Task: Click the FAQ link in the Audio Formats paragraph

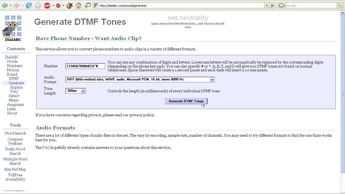Action: click(x=46, y=147)
